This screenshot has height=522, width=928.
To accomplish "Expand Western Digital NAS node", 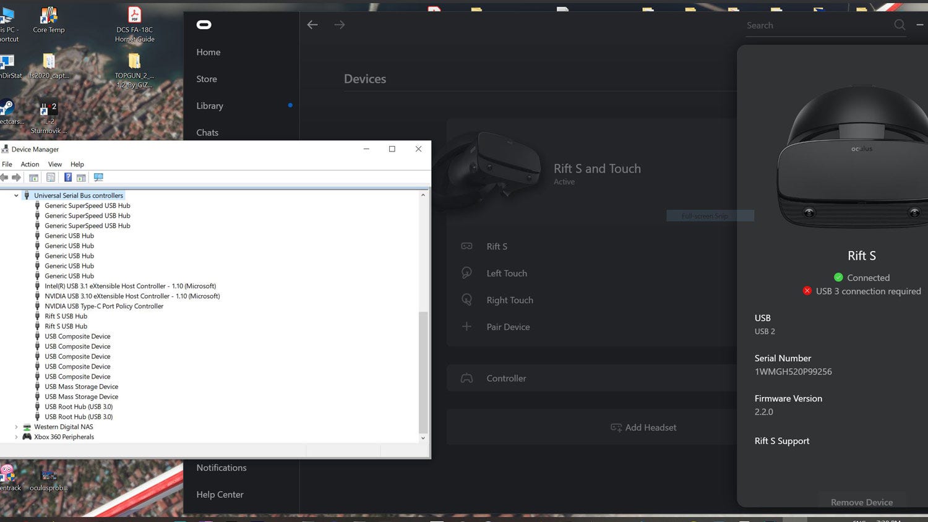I will pyautogui.click(x=16, y=427).
